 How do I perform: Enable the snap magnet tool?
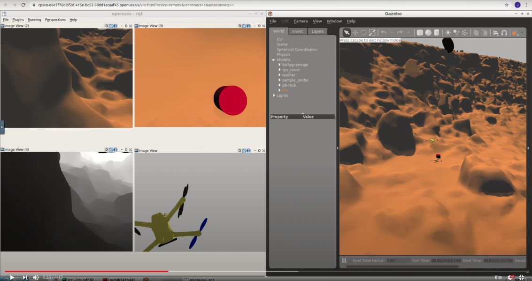click(x=504, y=33)
